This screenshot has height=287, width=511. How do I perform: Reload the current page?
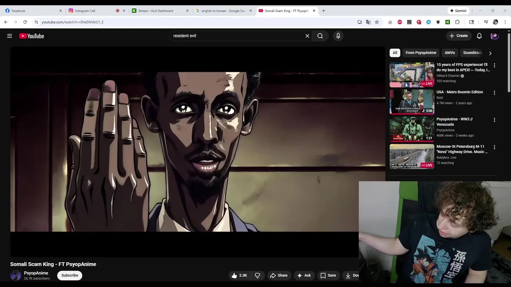click(x=25, y=22)
